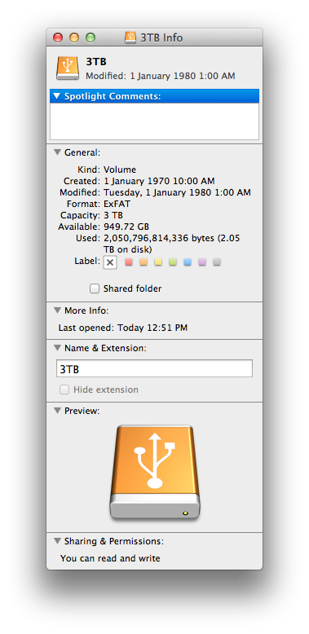The width and height of the screenshot is (309, 634).
Task: Click the large USB drive preview image
Action: tap(155, 473)
